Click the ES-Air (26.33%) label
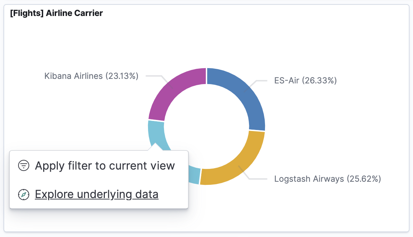Image resolution: width=413 pixels, height=237 pixels. (x=305, y=80)
